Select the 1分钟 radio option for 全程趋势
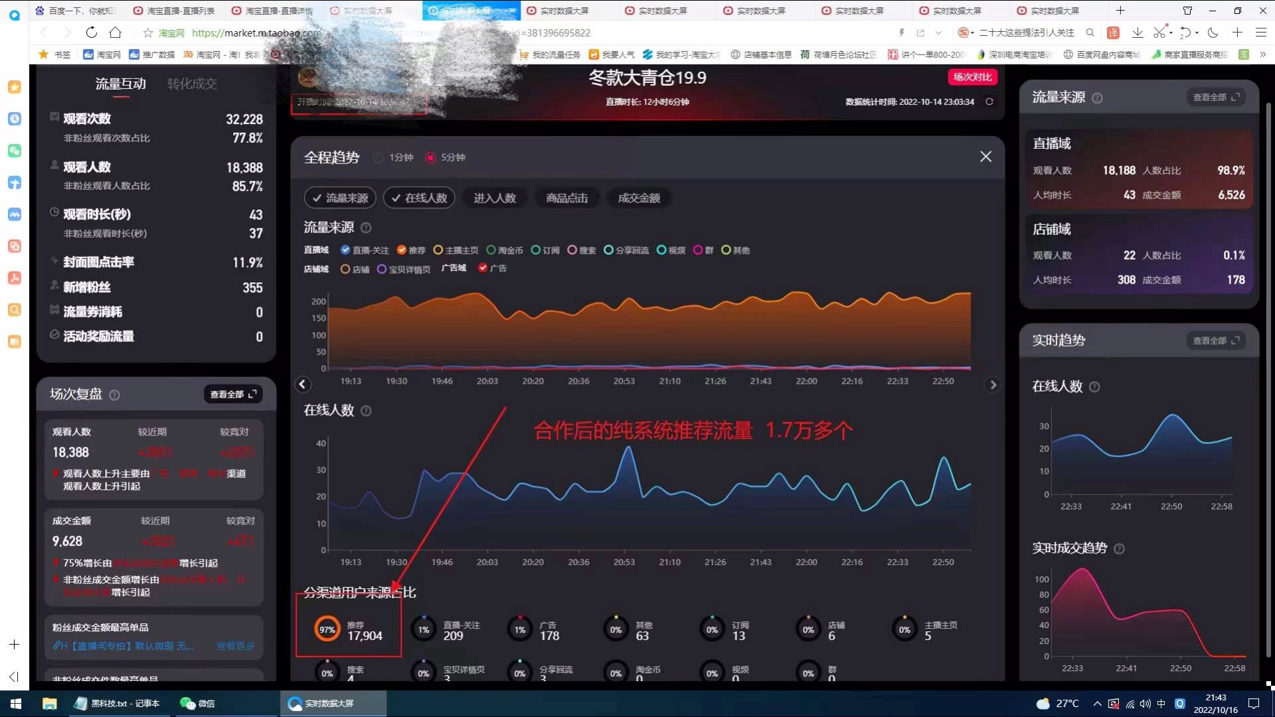The image size is (1275, 717). coord(379,157)
